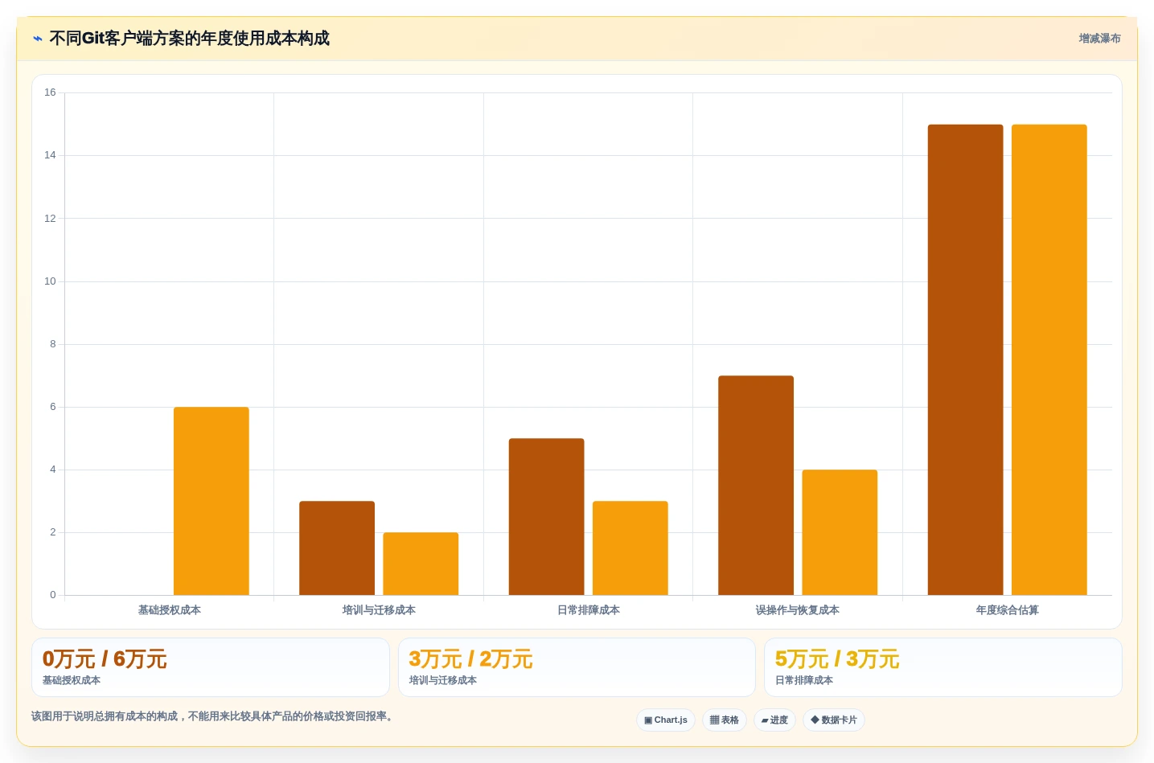Click the dark brown bar for 培训与迁移成本
The image size is (1154, 763).
coord(337,548)
